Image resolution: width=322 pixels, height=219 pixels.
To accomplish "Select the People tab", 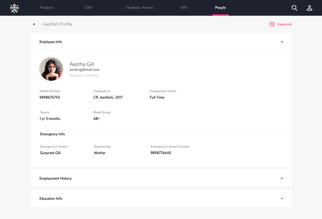I will click(220, 8).
